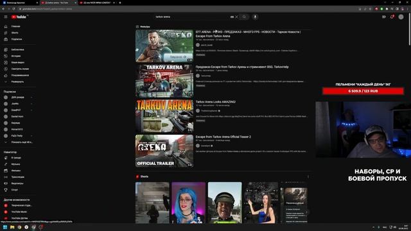Open the helmeted soldier Short
The height and width of the screenshot is (231, 411).
(225, 203)
